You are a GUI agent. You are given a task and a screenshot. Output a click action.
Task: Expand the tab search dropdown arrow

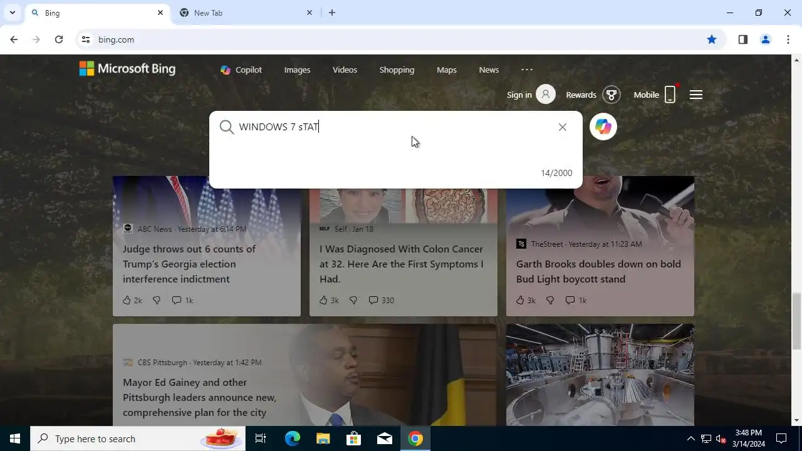pos(12,13)
